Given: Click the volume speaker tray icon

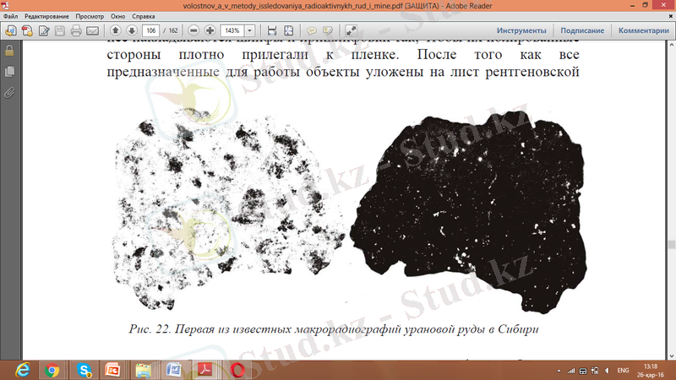Looking at the screenshot, I should pos(607,371).
